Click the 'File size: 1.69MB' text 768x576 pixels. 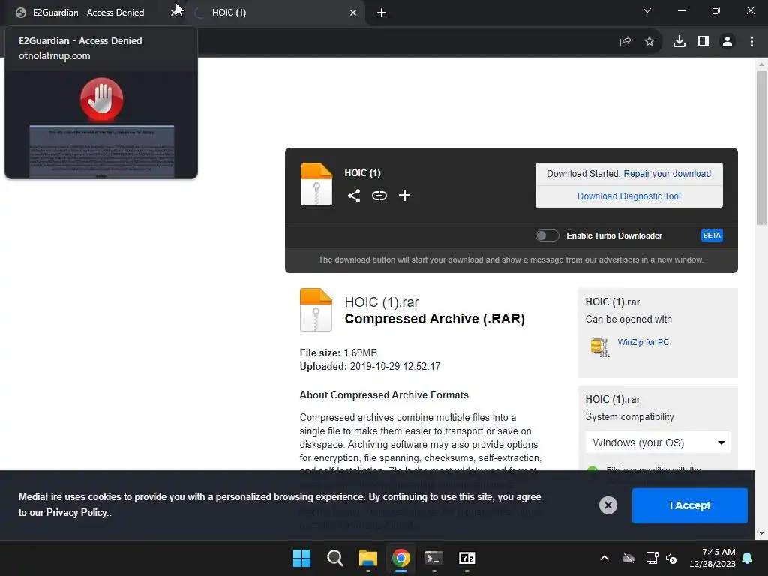338,352
